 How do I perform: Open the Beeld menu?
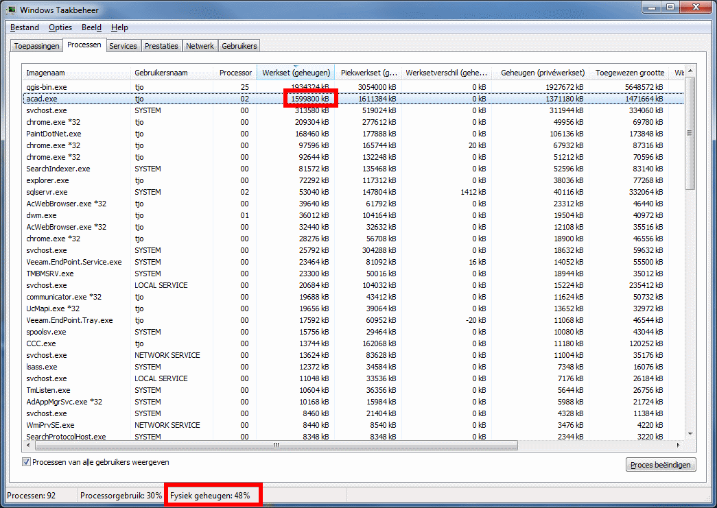(x=91, y=27)
